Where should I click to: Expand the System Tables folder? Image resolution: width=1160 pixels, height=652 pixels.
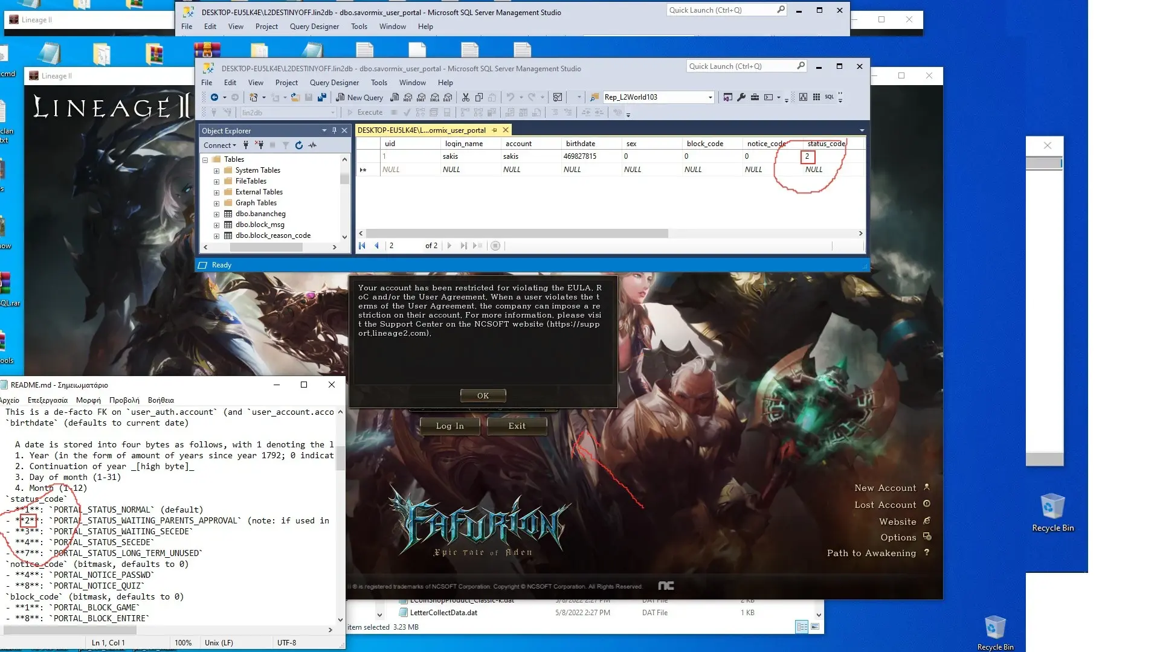(x=216, y=171)
